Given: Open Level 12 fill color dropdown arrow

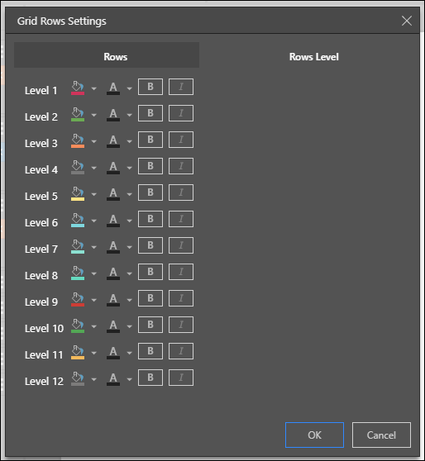Looking at the screenshot, I should click(x=94, y=379).
